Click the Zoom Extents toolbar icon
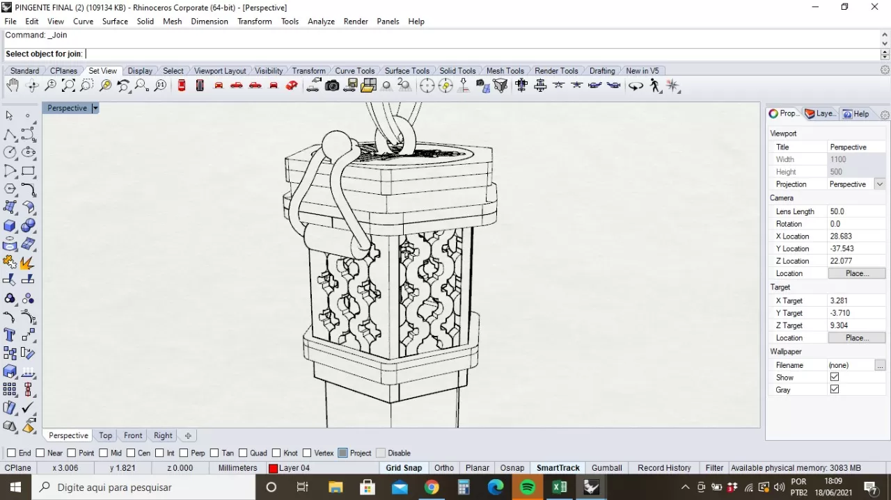This screenshot has width=891, height=500. [x=68, y=86]
